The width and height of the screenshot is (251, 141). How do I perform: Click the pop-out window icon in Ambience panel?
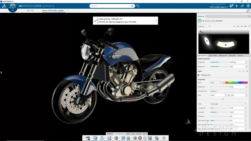point(249,26)
